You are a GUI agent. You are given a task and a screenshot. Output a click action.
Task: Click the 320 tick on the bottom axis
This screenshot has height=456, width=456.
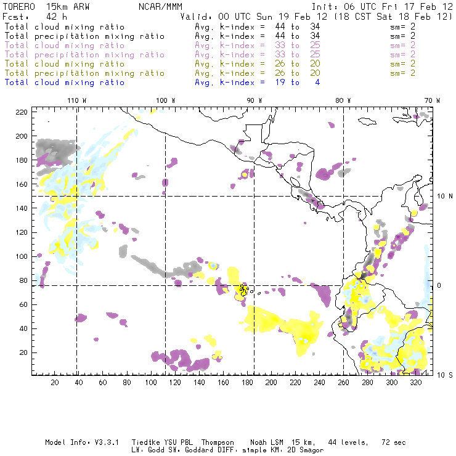point(416,383)
